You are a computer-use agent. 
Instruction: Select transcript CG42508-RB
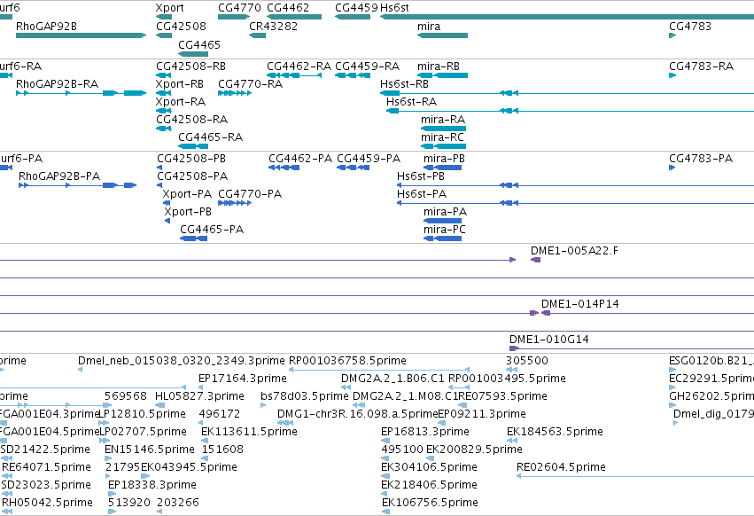164,75
